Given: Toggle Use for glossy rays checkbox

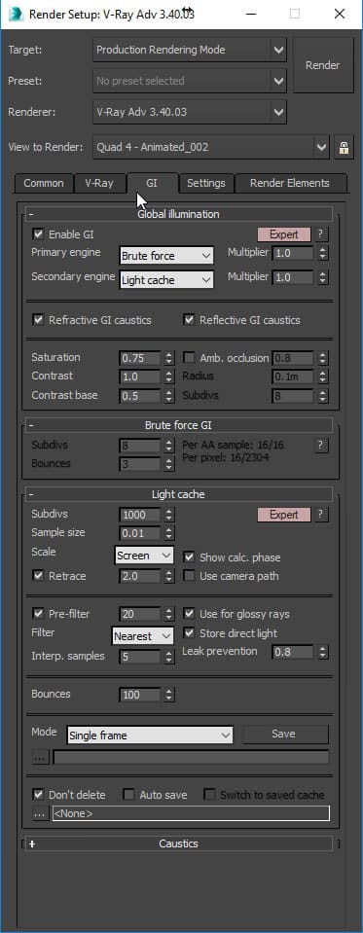Looking at the screenshot, I should [189, 614].
